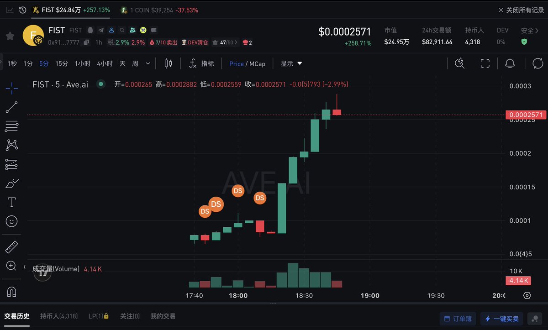Viewport: 548px width, 330px height.
Task: Open the 我的交易 tab
Action: 163,316
